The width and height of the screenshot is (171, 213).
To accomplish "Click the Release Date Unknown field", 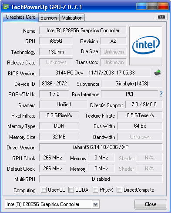I will (56, 62).
